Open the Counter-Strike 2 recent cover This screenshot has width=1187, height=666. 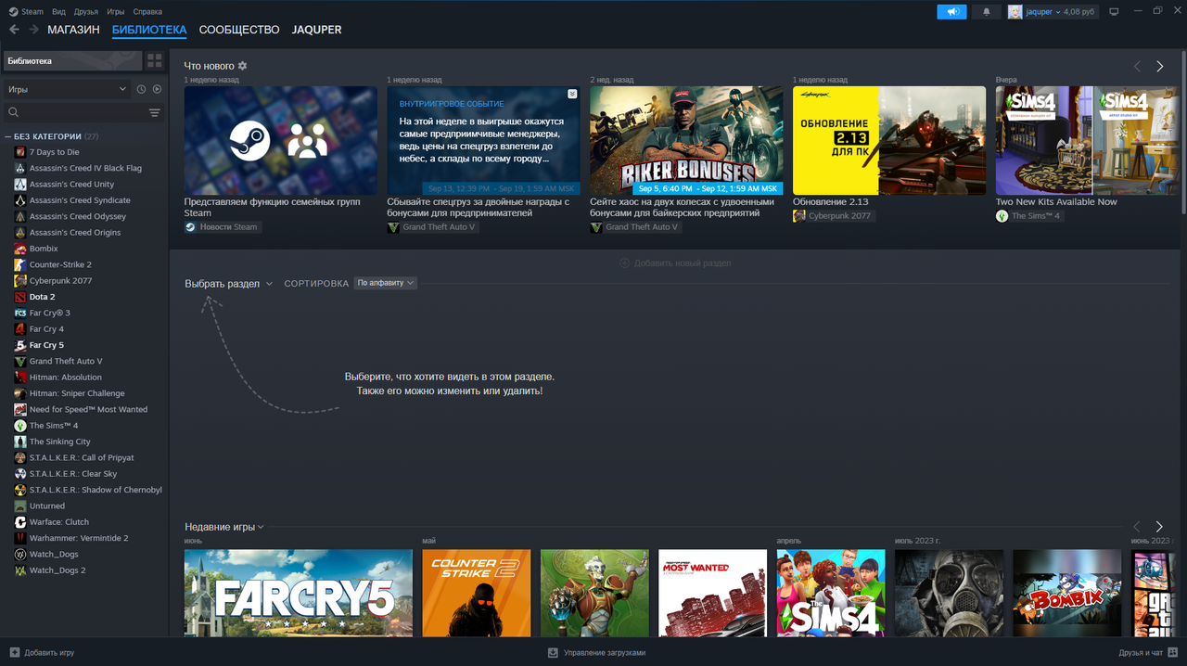(476, 593)
